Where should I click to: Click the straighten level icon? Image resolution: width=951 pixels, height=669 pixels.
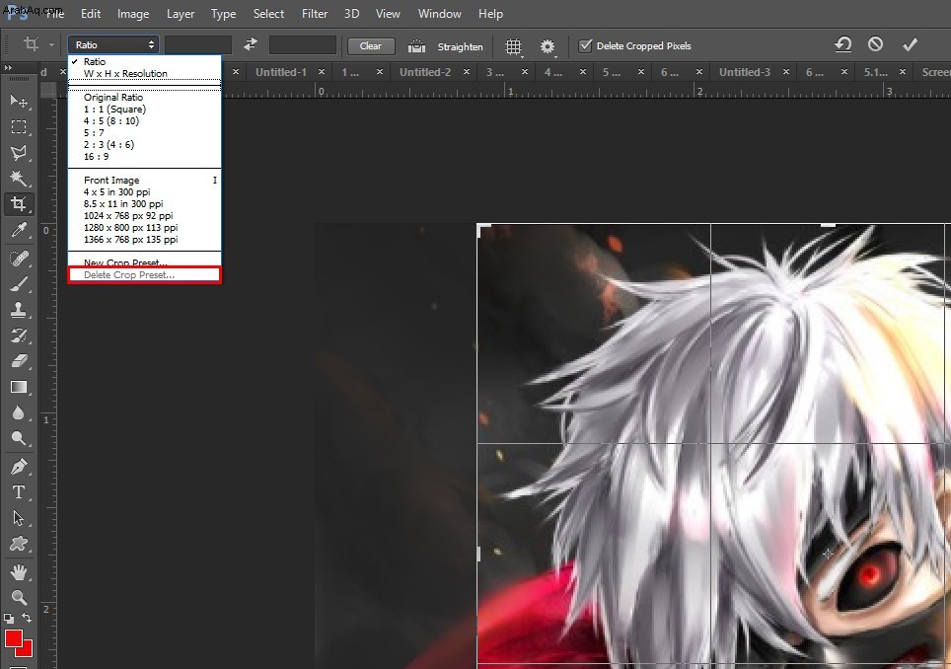pos(416,46)
